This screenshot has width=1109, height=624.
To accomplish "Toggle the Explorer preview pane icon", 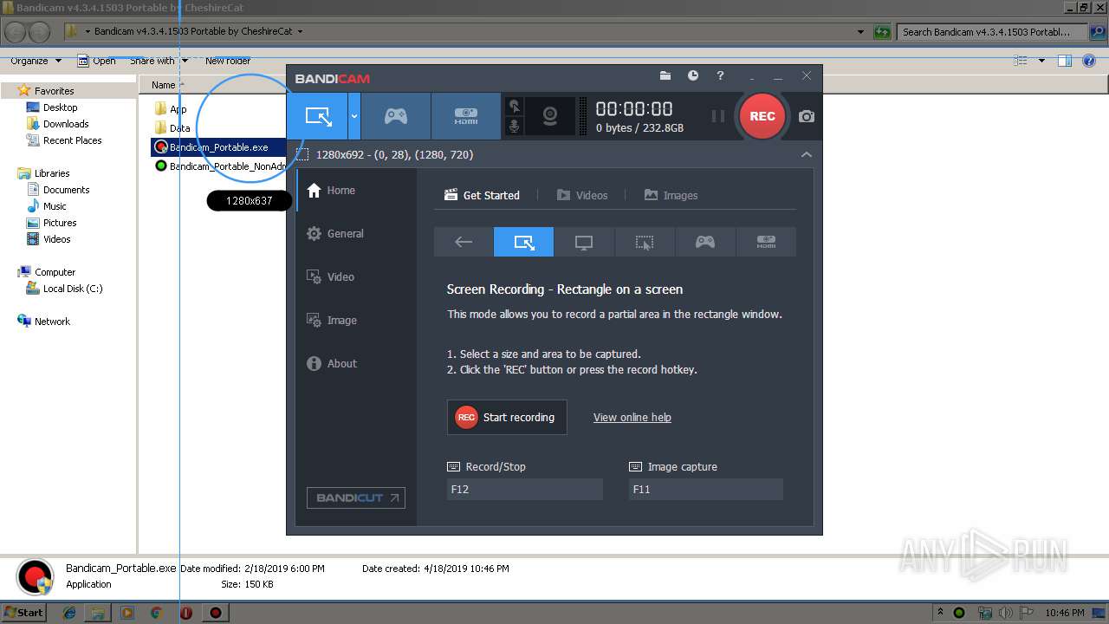I will [x=1065, y=61].
